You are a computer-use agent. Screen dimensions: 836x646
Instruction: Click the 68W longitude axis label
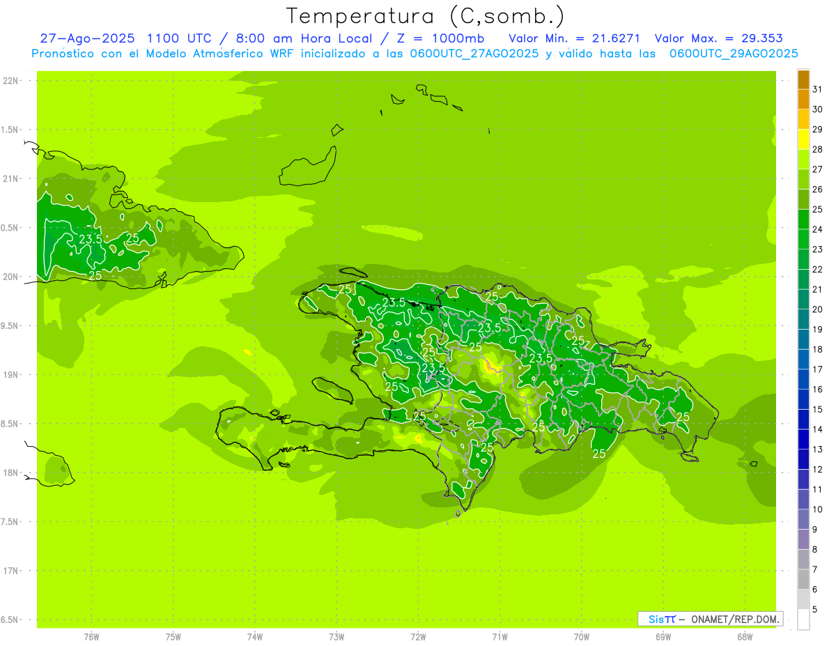pyautogui.click(x=744, y=636)
